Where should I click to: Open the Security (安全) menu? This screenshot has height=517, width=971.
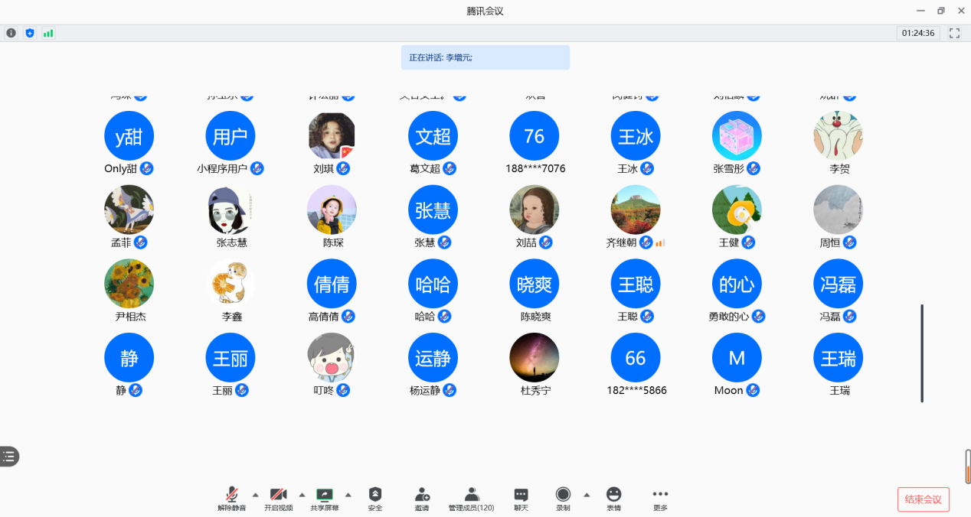coord(374,499)
